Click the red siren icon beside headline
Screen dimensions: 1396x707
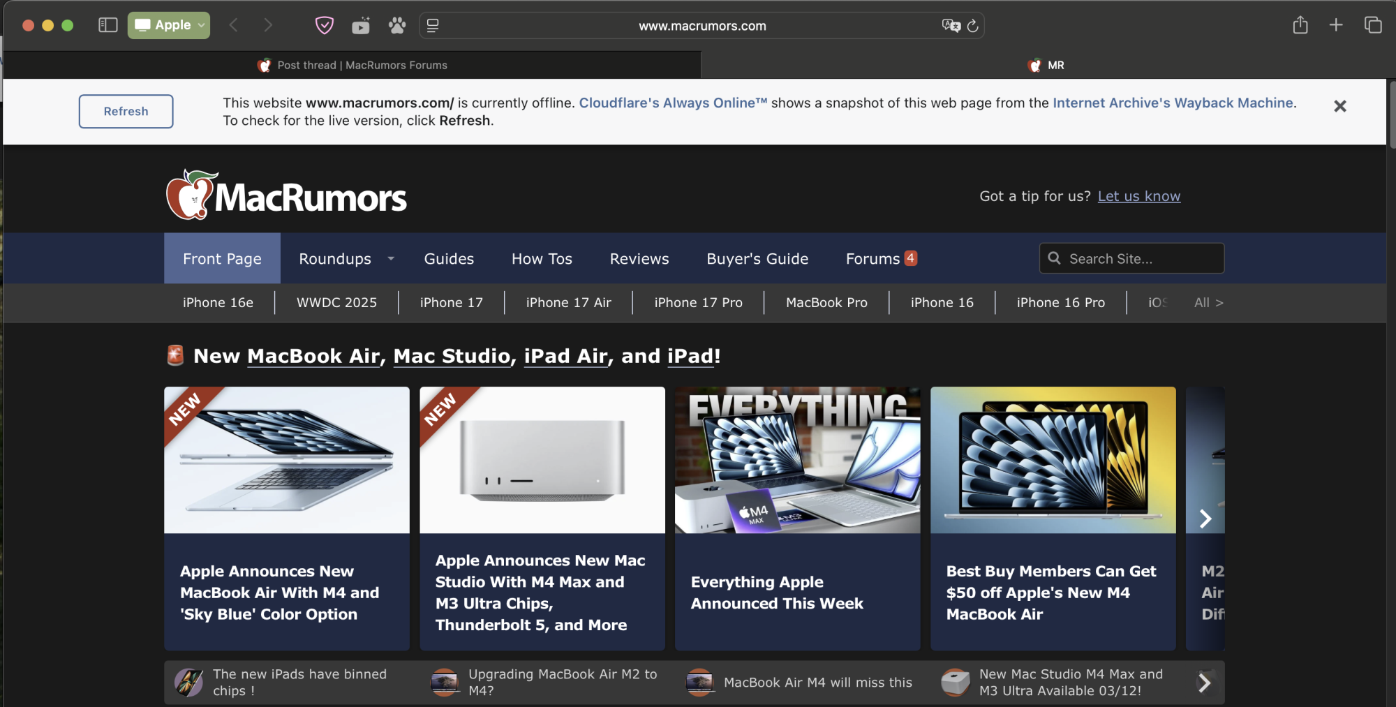coord(175,355)
